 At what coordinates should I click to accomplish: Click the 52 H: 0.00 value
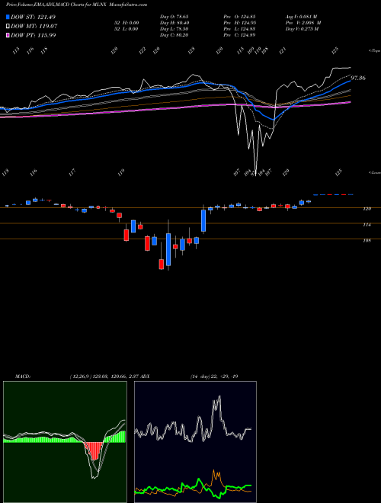coord(127,23)
